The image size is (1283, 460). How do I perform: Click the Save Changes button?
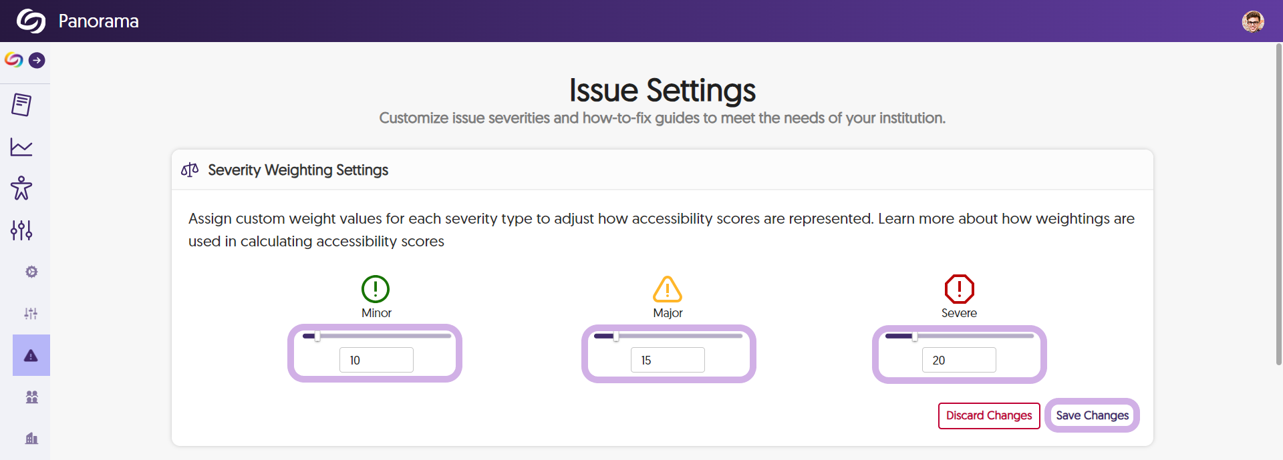click(x=1092, y=416)
